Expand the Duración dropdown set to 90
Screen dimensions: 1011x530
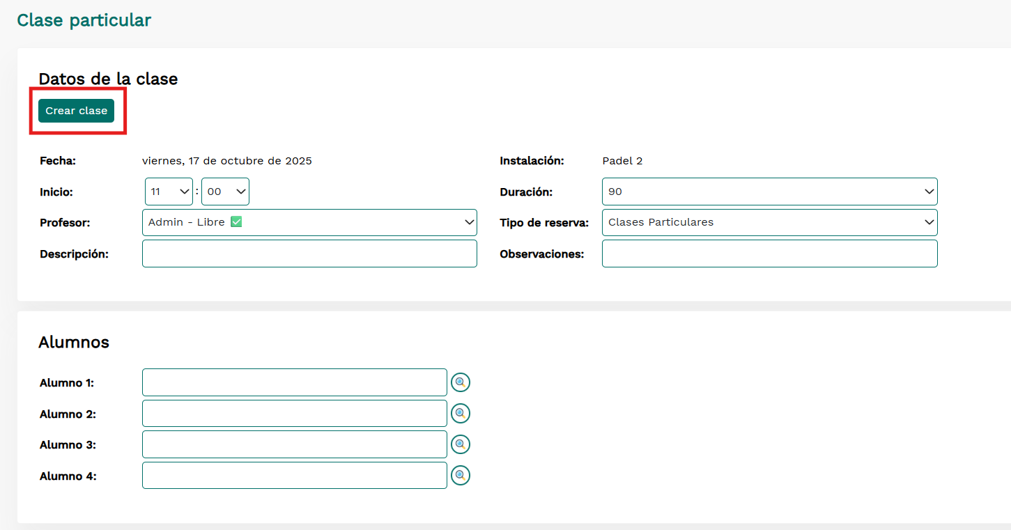[x=769, y=192]
